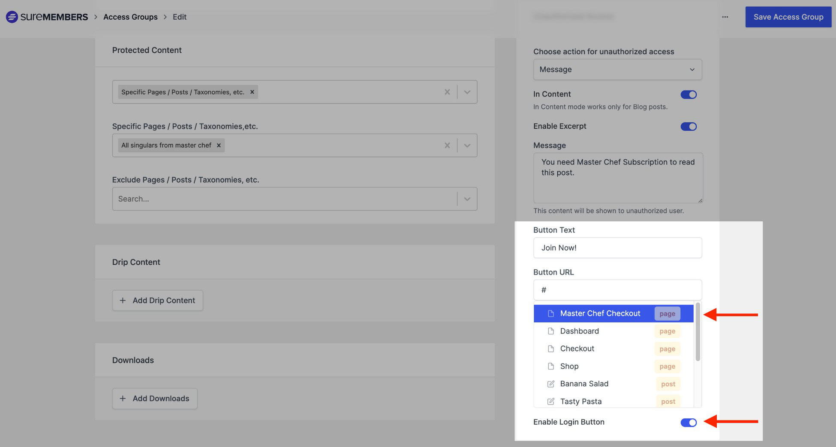Clear the Specific Pages selection field
This screenshot has width=836, height=447.
(447, 145)
